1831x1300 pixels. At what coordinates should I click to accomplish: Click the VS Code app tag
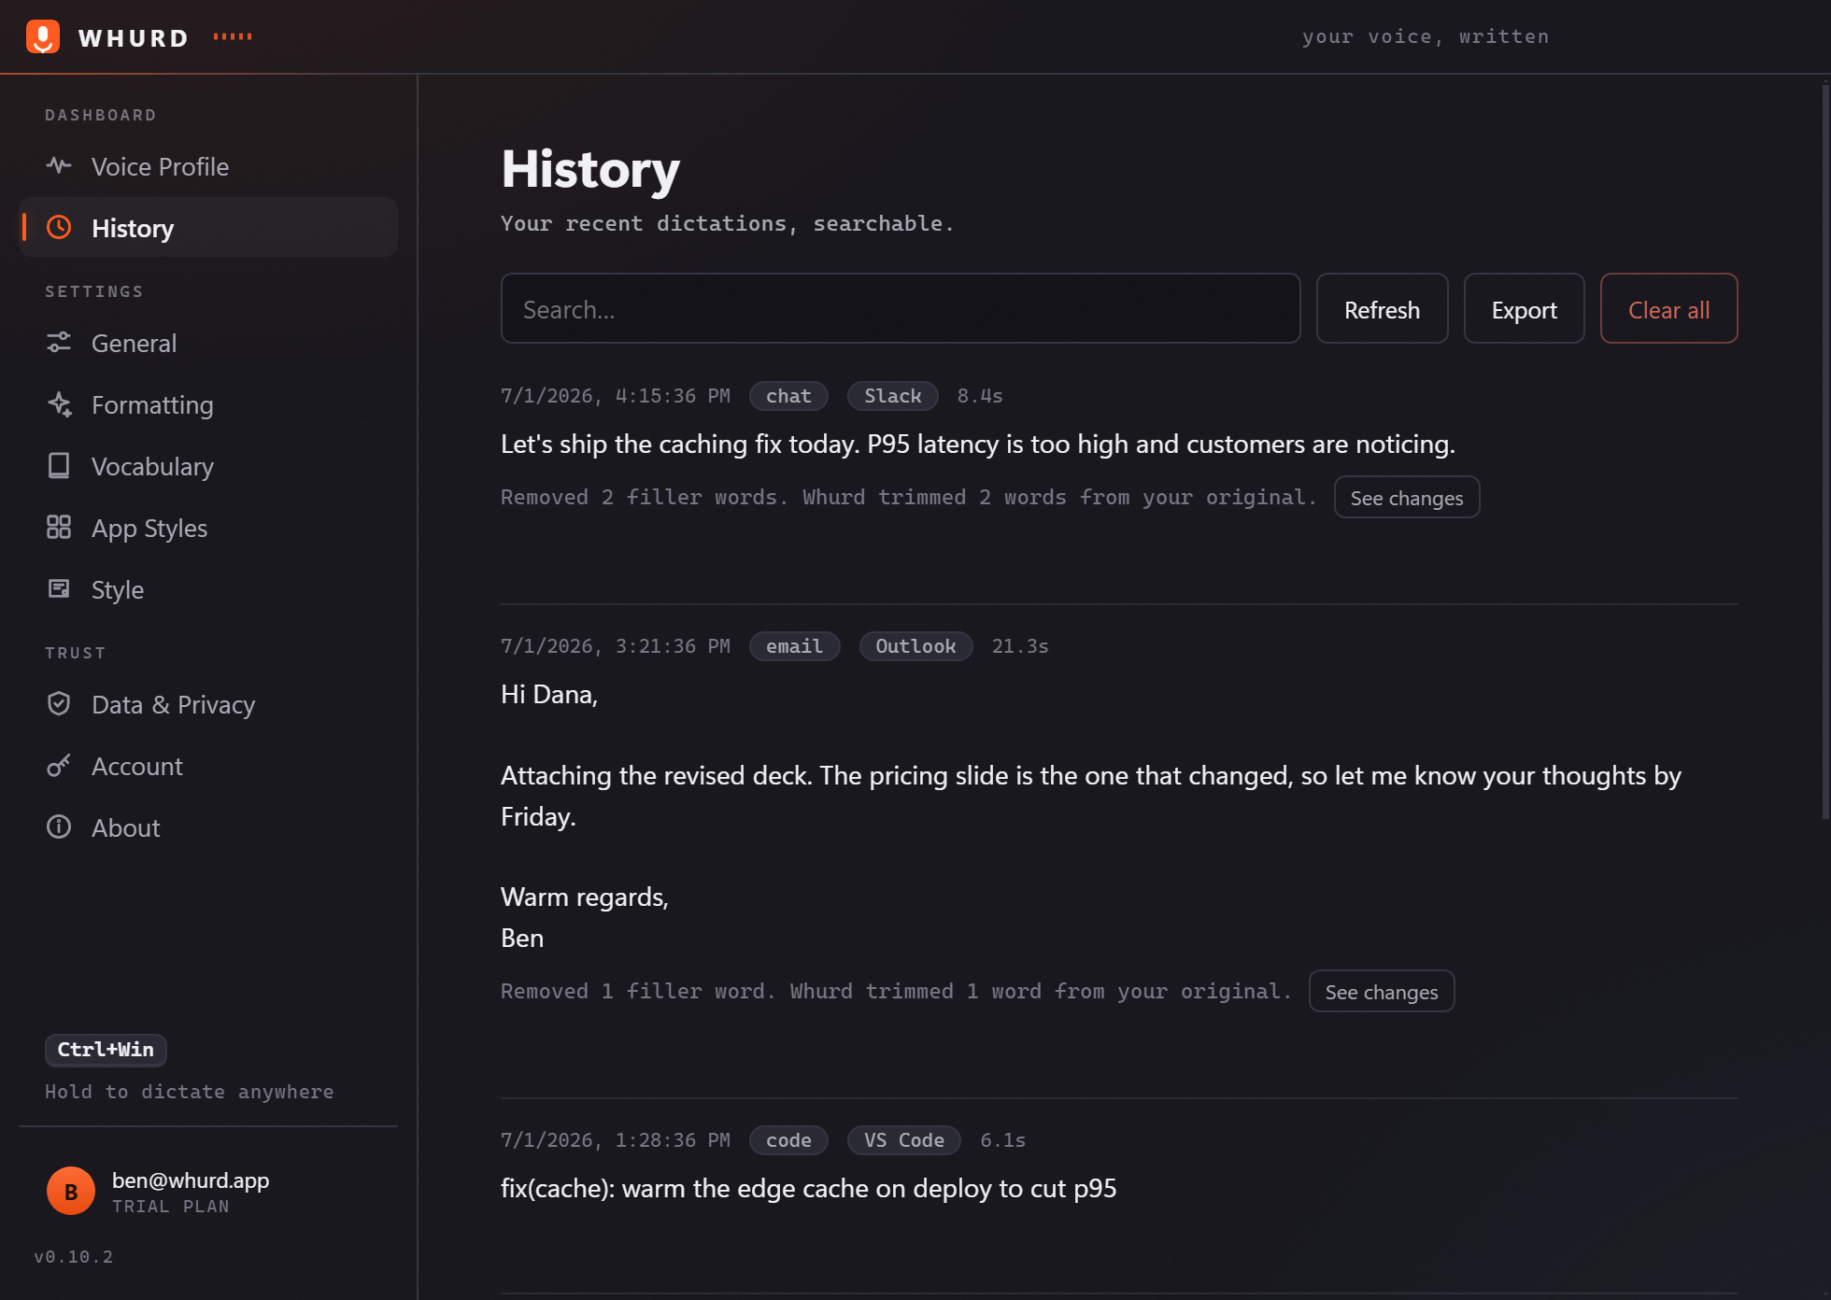pyautogui.click(x=903, y=1140)
